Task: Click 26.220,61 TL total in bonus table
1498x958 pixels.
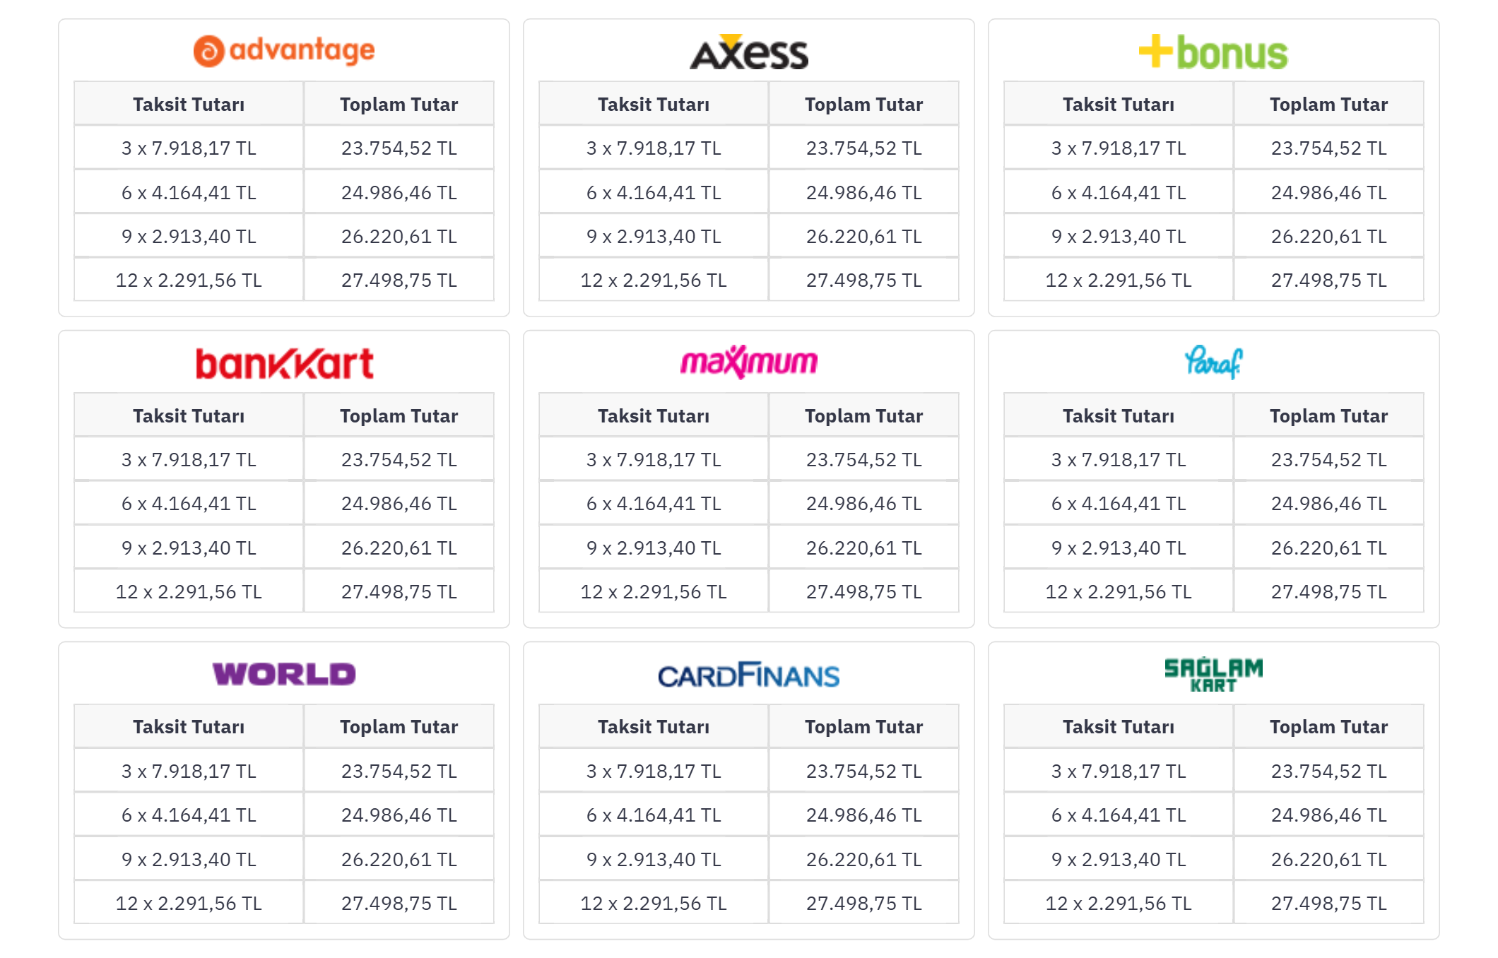Action: point(1328,237)
